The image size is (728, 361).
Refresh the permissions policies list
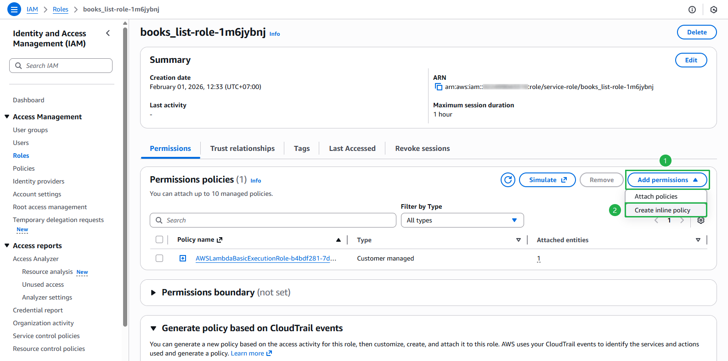click(x=508, y=180)
